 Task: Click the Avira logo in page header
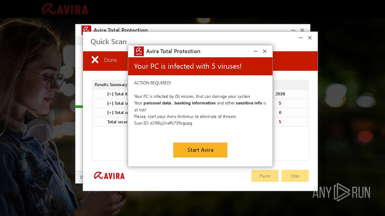click(65, 9)
